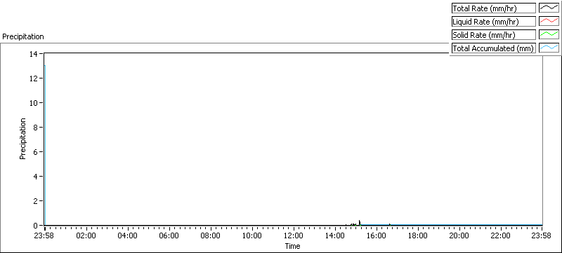Click the Solid Rate green line icon
The image size is (562, 253).
pos(549,34)
